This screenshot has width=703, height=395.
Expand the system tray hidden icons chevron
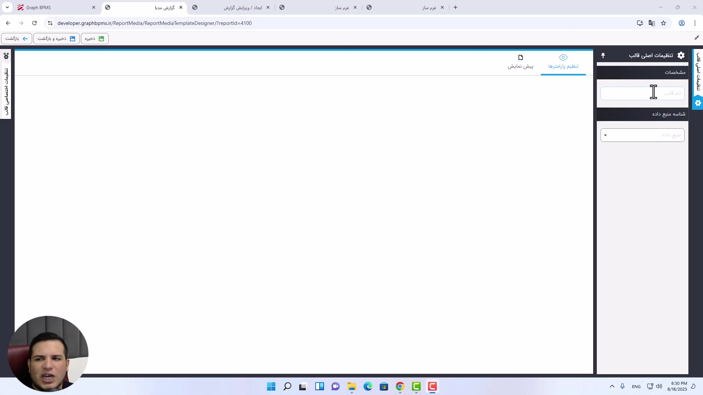click(x=612, y=387)
